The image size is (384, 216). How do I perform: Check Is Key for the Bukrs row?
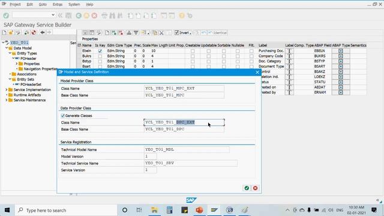(100, 56)
